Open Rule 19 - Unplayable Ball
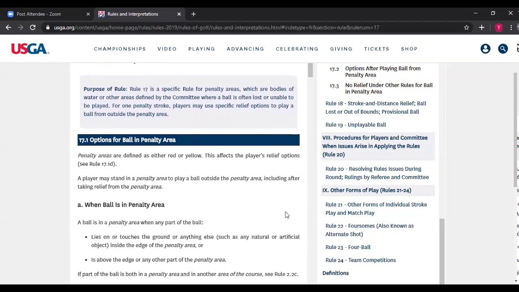Screen dimensions: 519x292 [356, 125]
